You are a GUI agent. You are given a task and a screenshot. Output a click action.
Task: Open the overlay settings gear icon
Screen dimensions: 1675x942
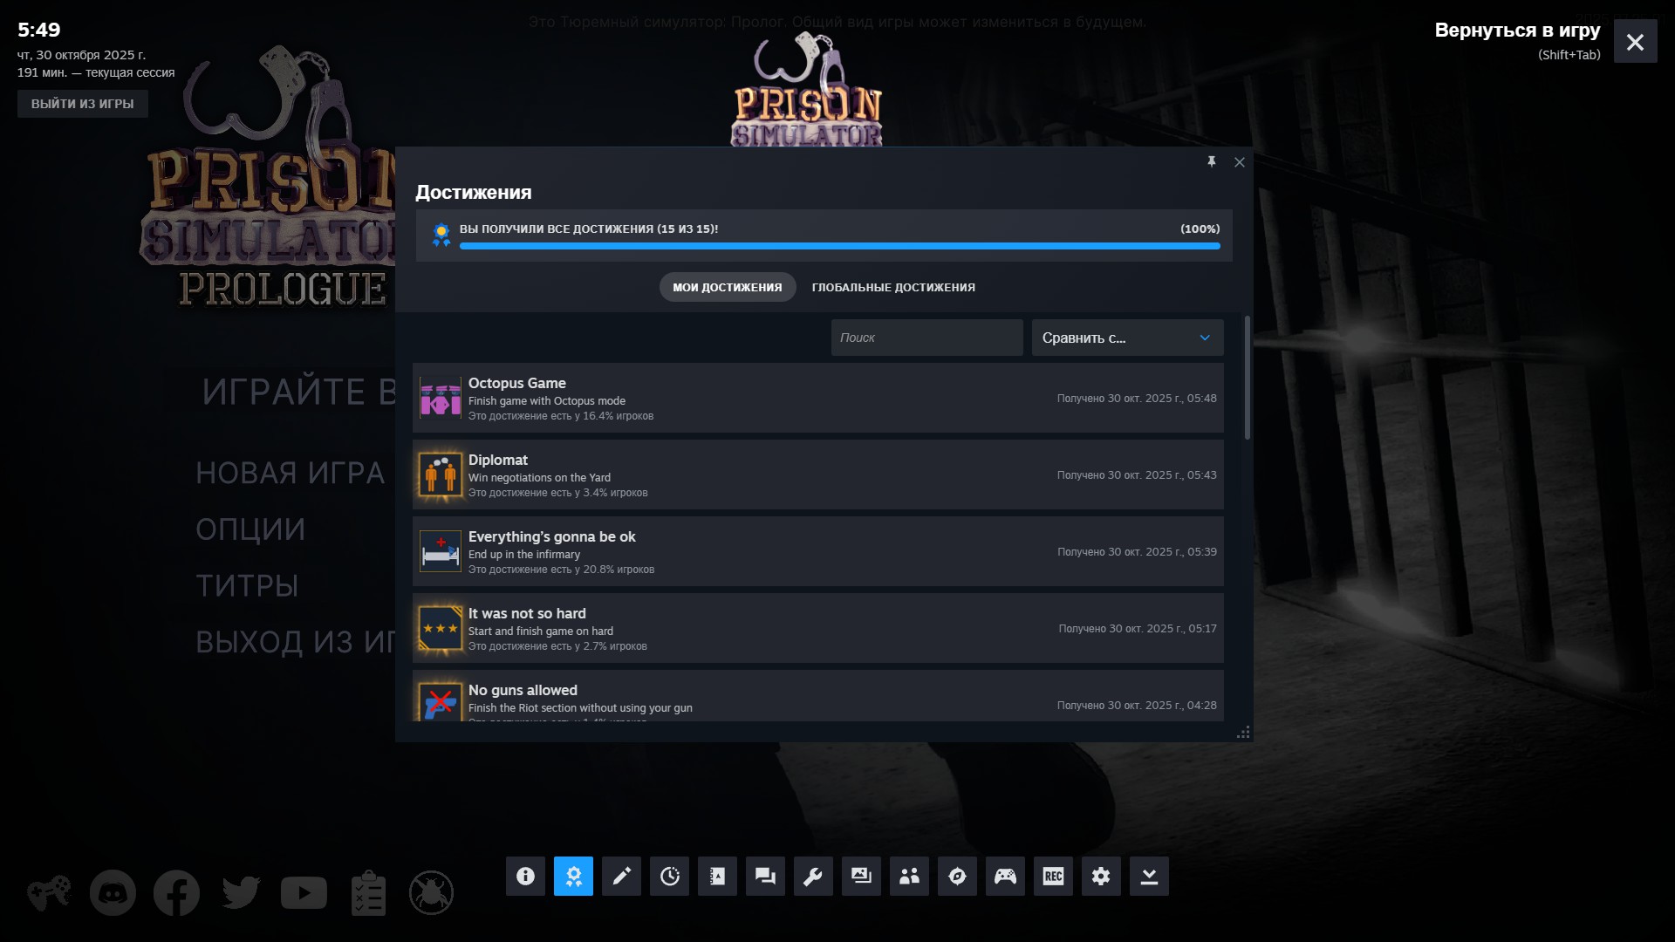[x=1101, y=876]
